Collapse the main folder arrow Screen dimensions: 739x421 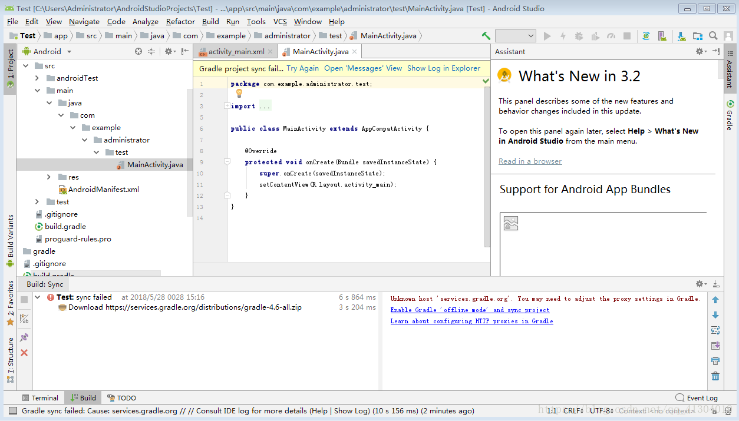tap(37, 90)
